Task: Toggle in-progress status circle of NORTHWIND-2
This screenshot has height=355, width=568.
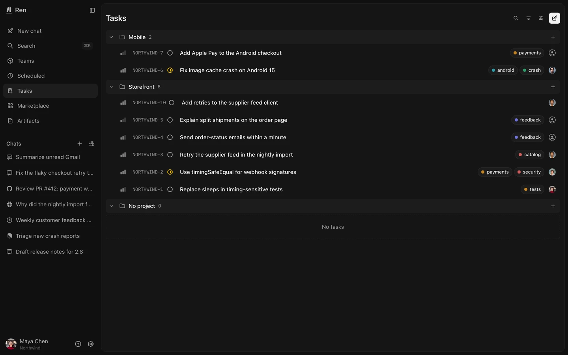Action: 170,172
